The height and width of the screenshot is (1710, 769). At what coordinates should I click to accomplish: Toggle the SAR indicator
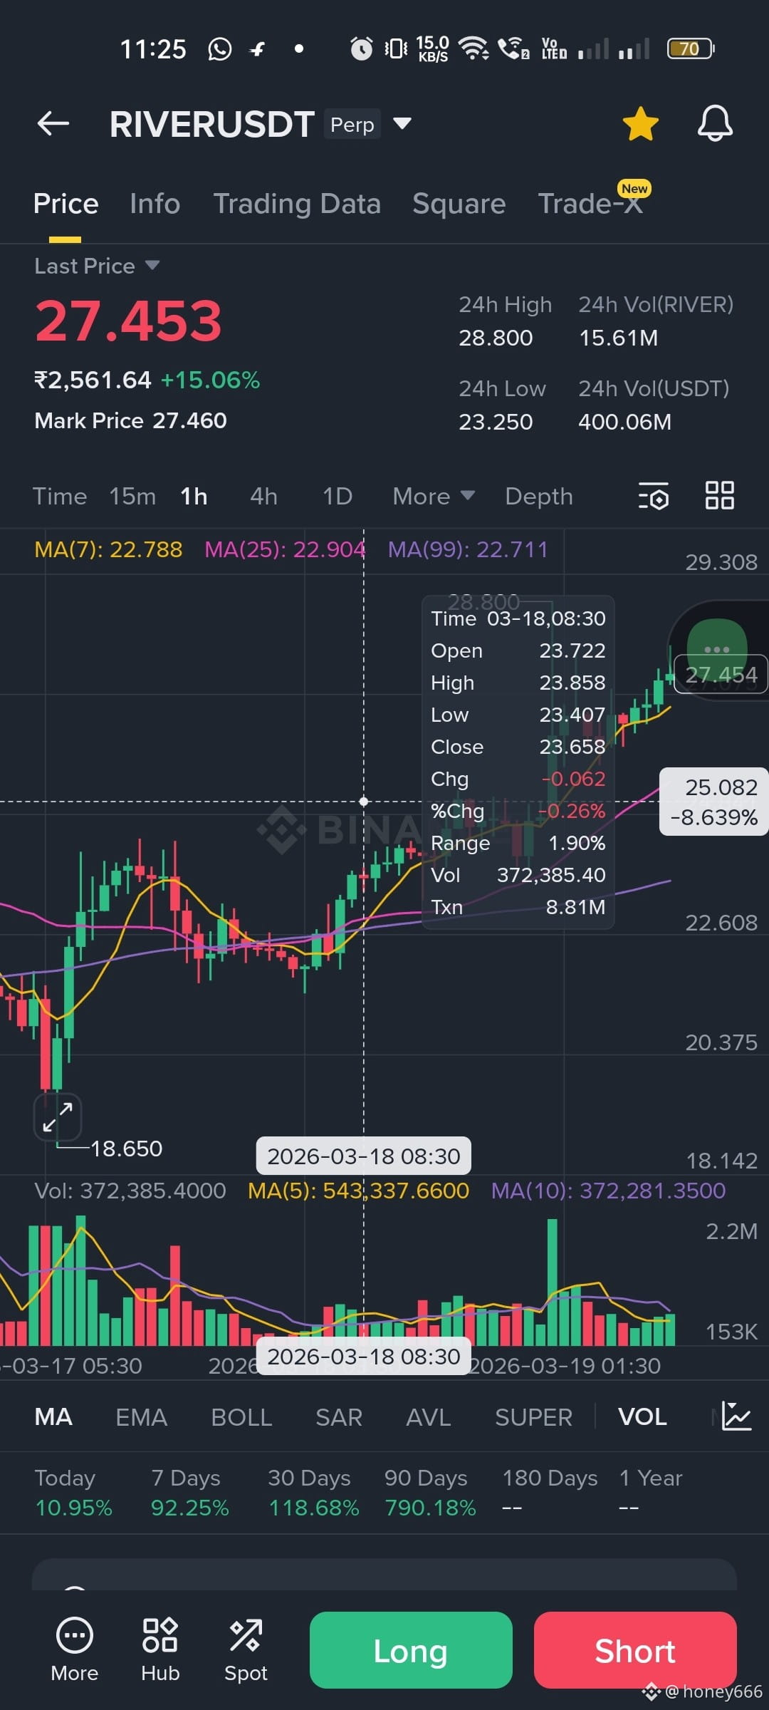tap(339, 1417)
